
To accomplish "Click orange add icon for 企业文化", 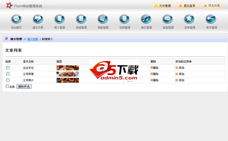I will point(177,68).
